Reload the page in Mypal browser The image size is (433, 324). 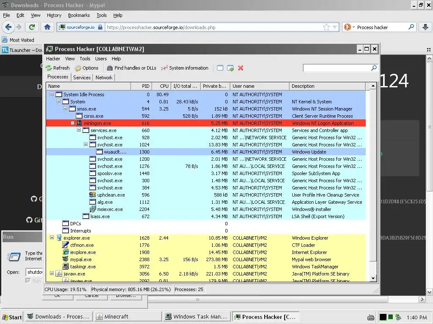click(32, 27)
